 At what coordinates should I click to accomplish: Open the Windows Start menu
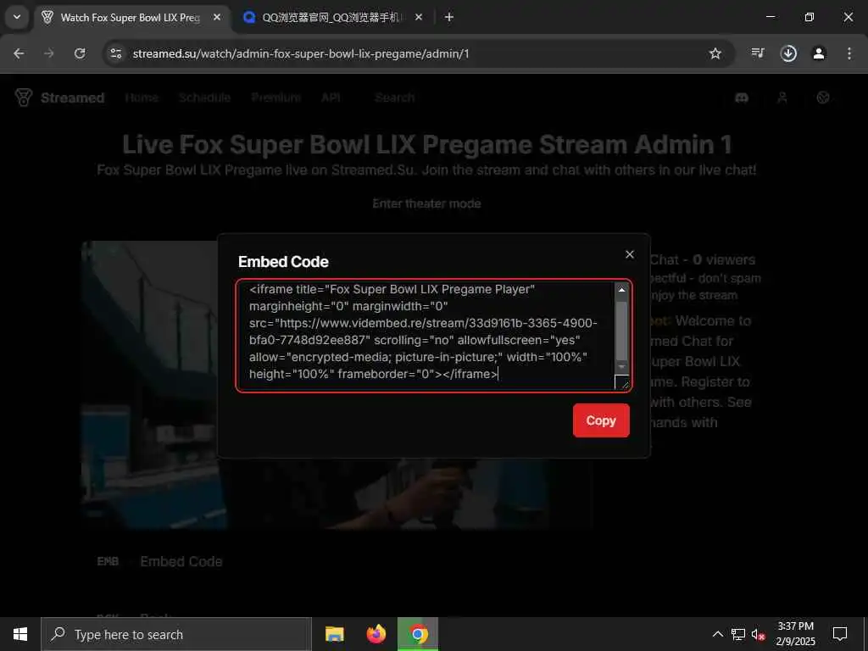coord(20,634)
